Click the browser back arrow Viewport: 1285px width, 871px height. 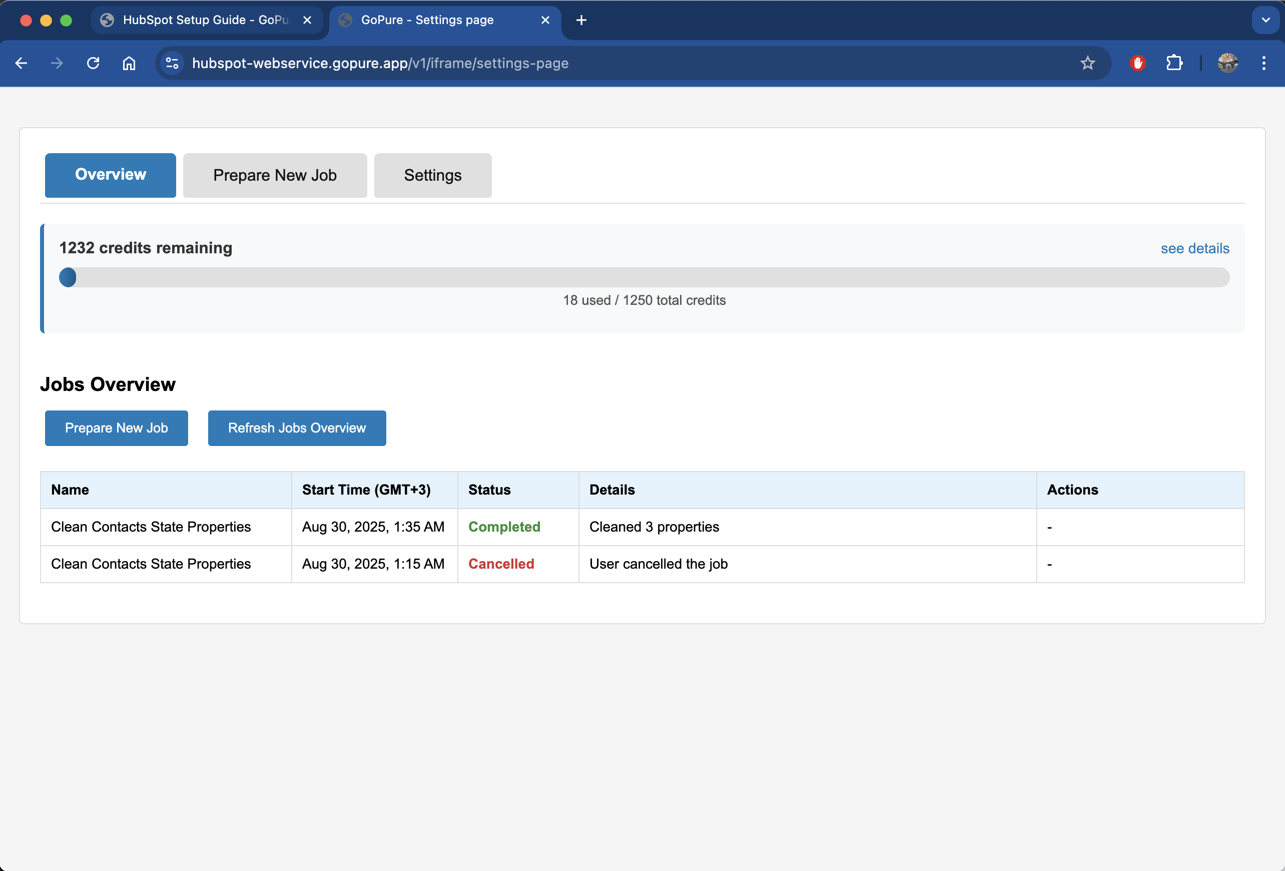point(21,63)
